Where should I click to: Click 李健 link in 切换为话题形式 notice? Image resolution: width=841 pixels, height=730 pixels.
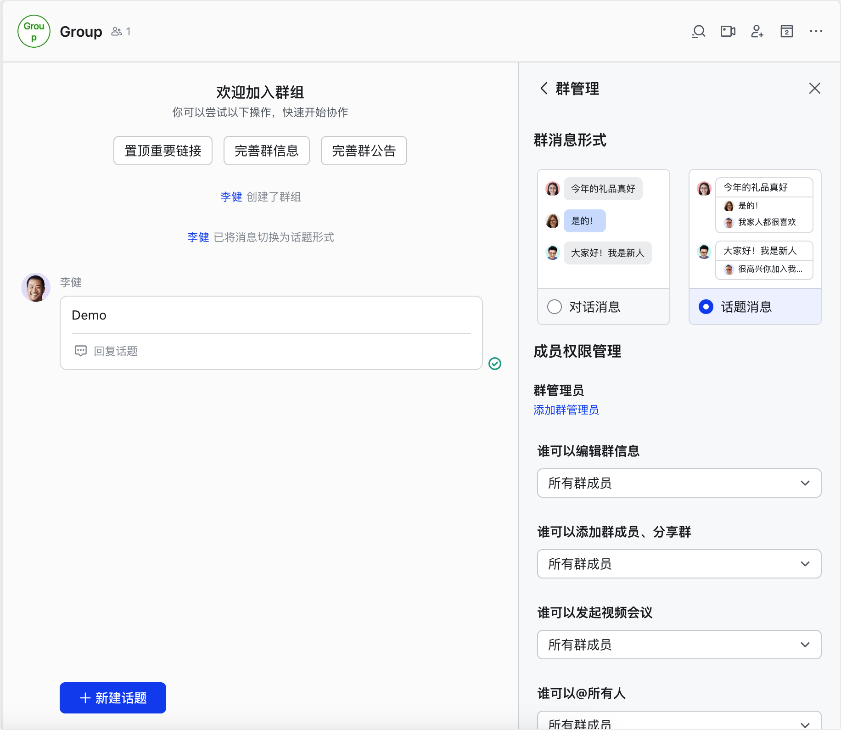198,237
